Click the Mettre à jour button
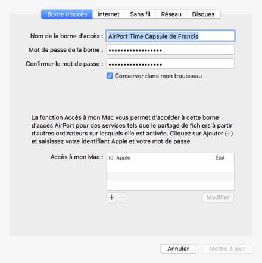Screen dimensions: 262x263 tap(227, 249)
